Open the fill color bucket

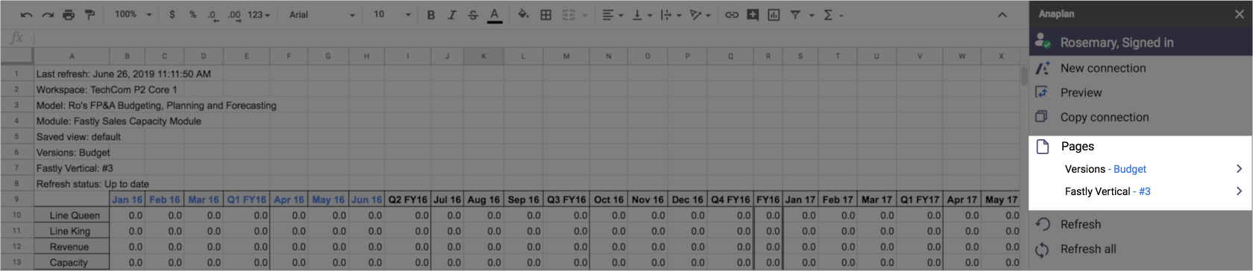point(524,15)
